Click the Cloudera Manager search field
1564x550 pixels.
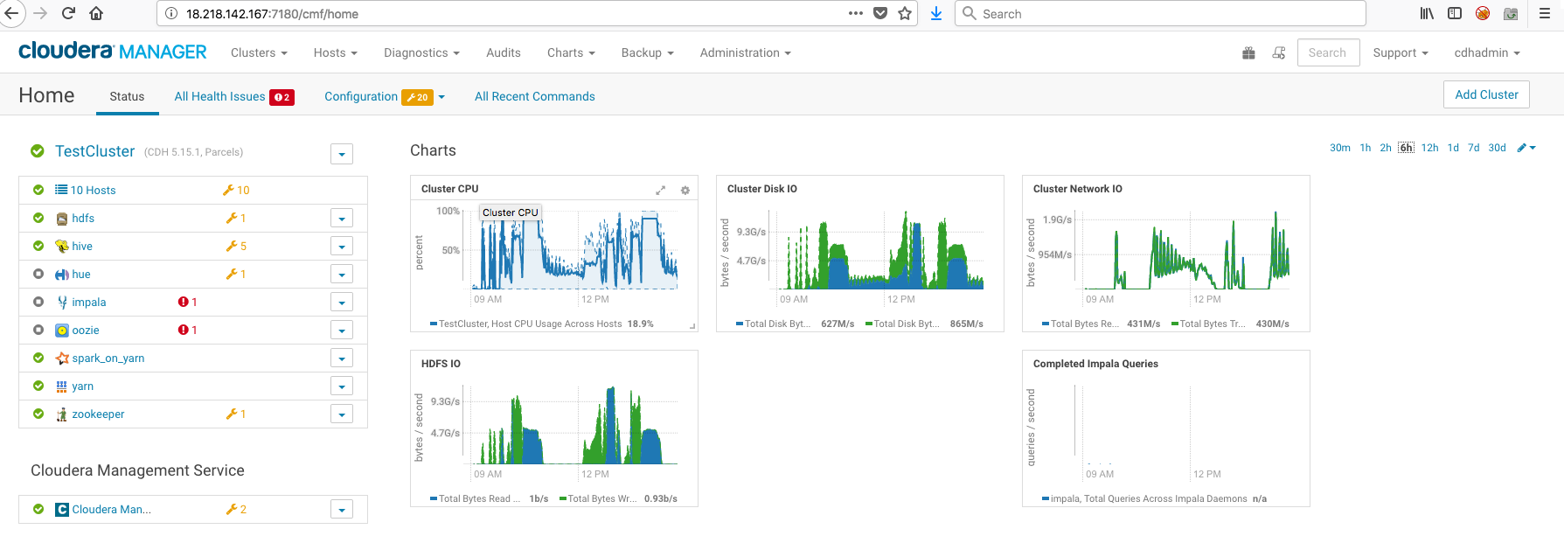[x=1327, y=53]
